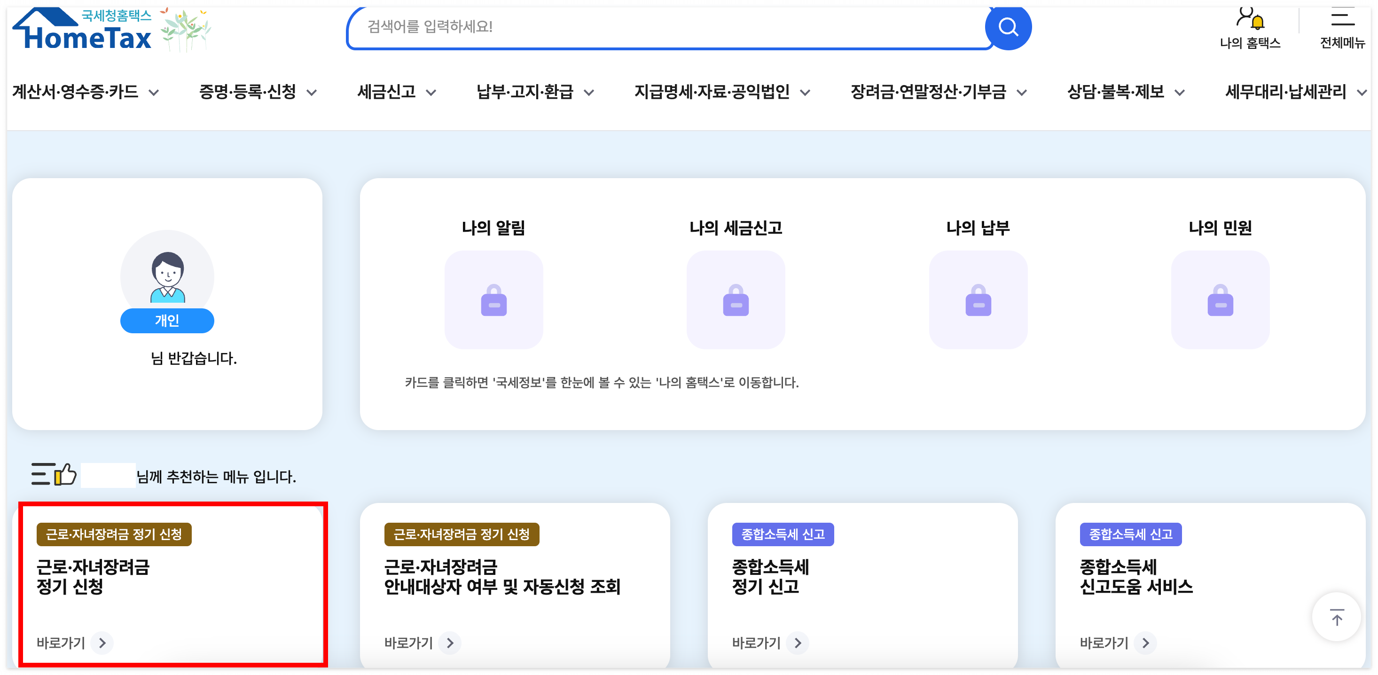Screen dimensions: 1378x675
Task: Click the 나의 민원 heading
Action: coord(1220,228)
